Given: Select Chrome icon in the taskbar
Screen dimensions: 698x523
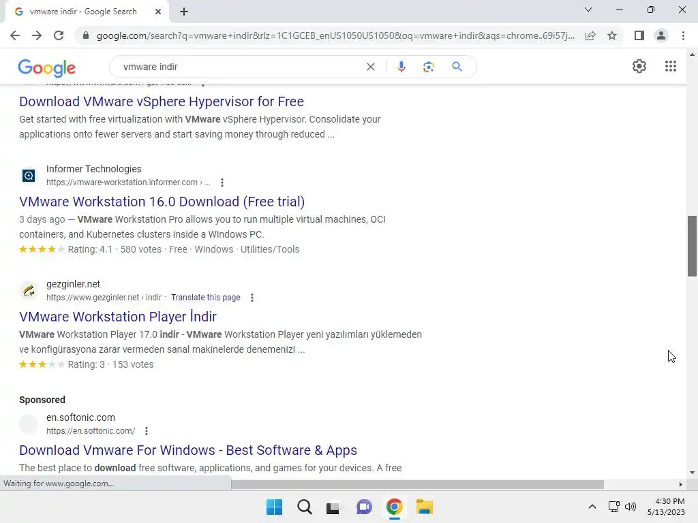Looking at the screenshot, I should click(x=395, y=507).
